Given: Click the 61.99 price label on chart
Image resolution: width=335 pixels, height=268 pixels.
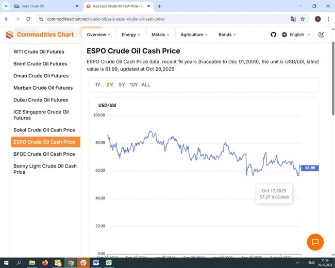Looking at the screenshot, I should [310, 167].
